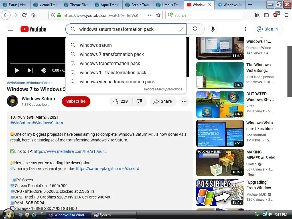Subscribe to Windows Saturn channel

[76, 101]
